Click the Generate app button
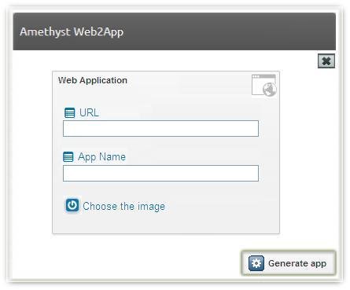Viewport: 350px width, 290px height. (x=289, y=263)
